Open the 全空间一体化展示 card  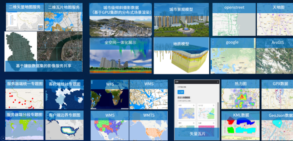[x=121, y=56]
